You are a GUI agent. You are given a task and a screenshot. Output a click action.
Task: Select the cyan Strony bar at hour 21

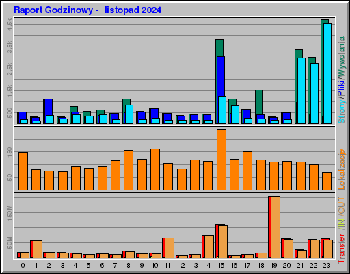pos(301,90)
